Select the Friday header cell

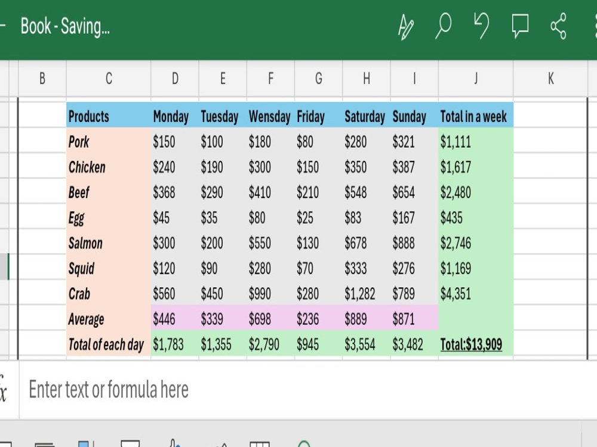click(319, 116)
